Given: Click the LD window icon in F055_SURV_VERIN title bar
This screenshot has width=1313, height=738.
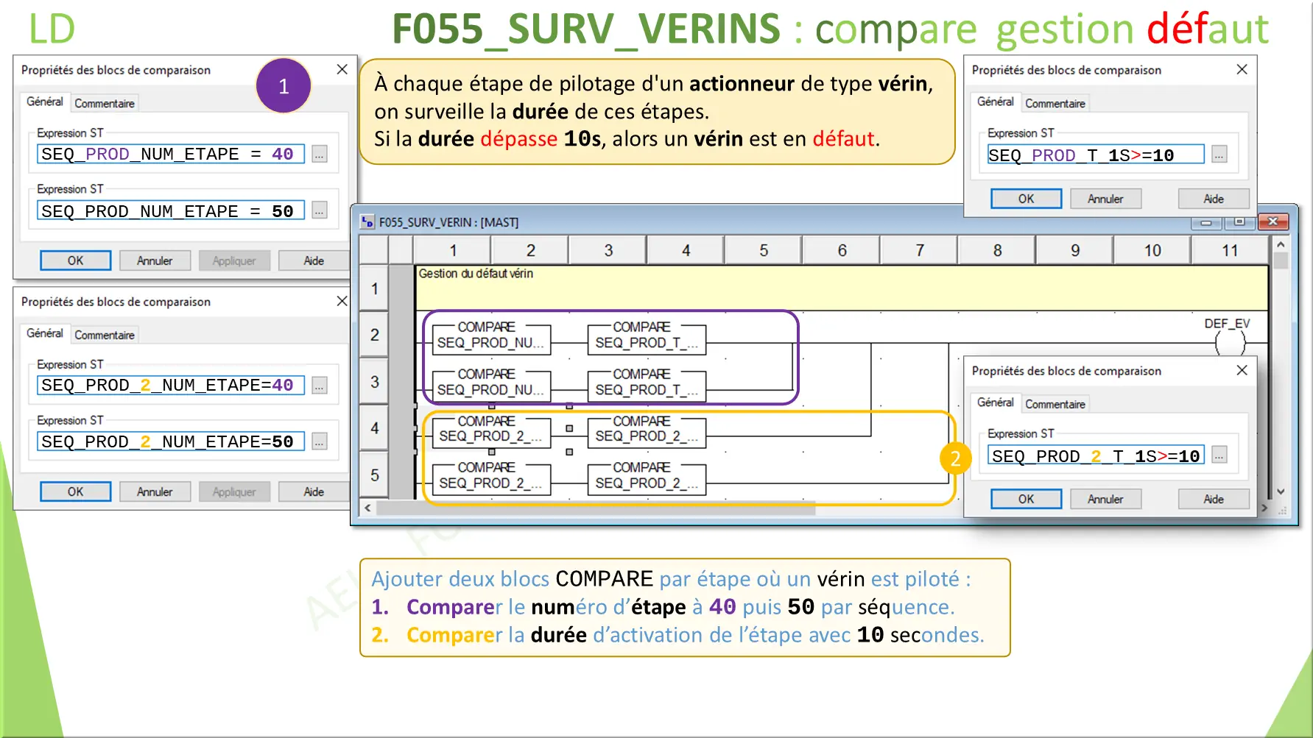Looking at the screenshot, I should click(366, 221).
